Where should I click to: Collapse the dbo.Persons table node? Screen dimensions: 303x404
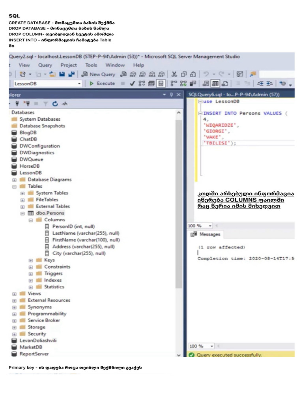coord(22,213)
